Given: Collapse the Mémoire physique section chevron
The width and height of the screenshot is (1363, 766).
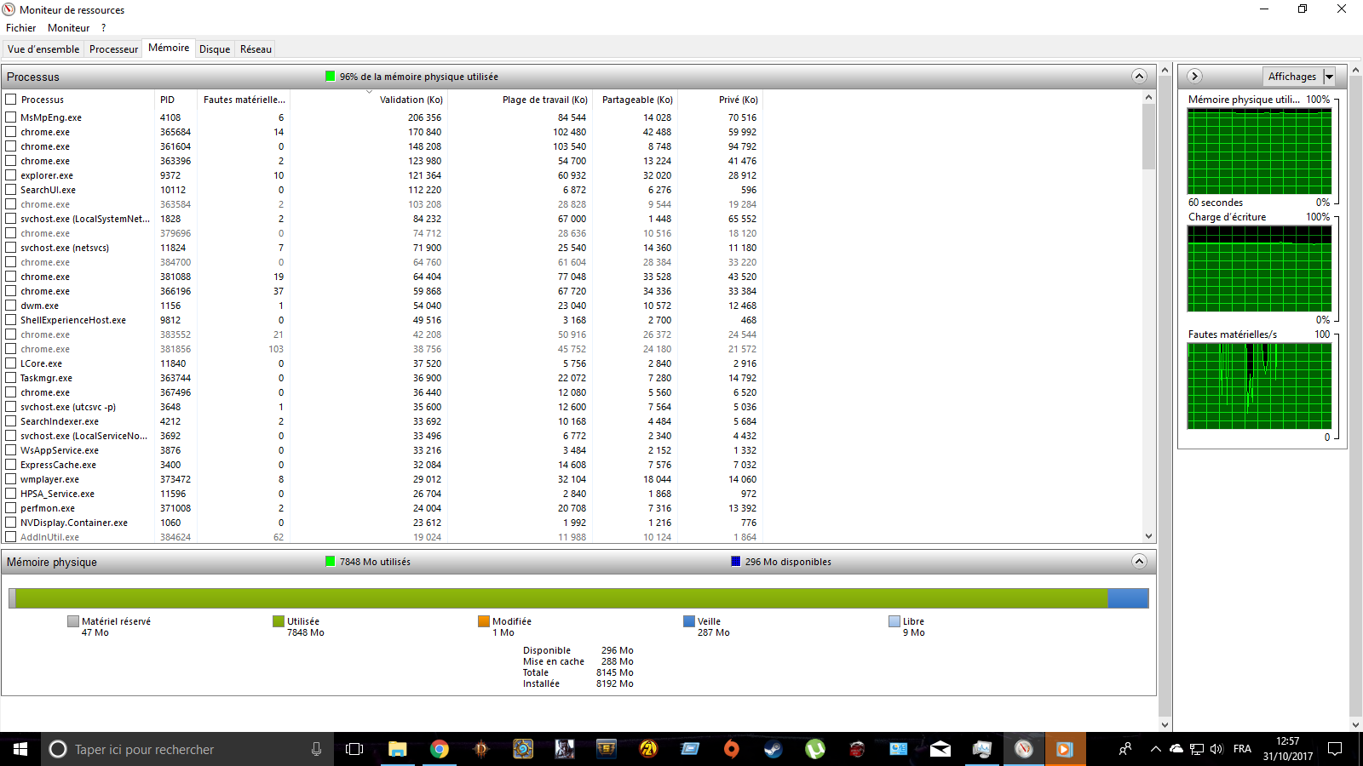Looking at the screenshot, I should [x=1139, y=562].
